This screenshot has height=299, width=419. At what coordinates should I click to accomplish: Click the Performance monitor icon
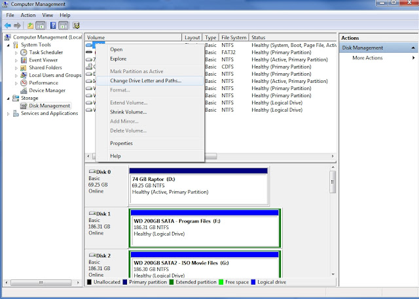24,83
